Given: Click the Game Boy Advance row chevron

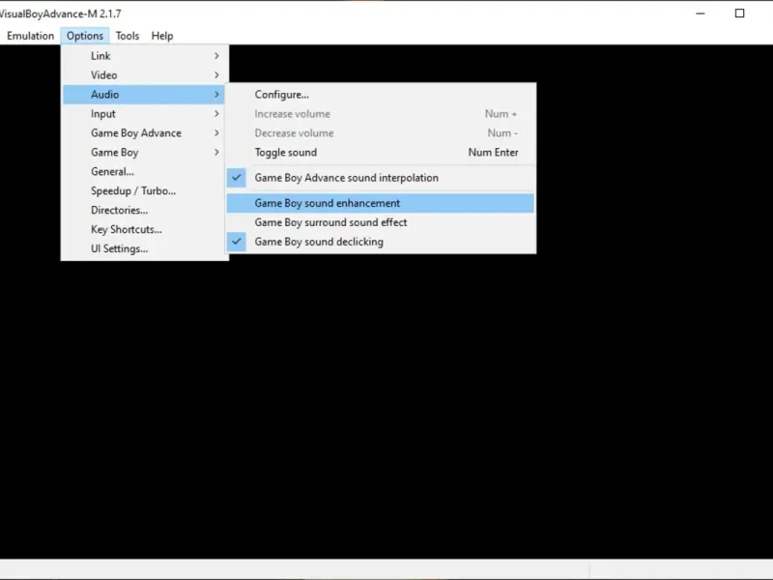Looking at the screenshot, I should tap(216, 132).
